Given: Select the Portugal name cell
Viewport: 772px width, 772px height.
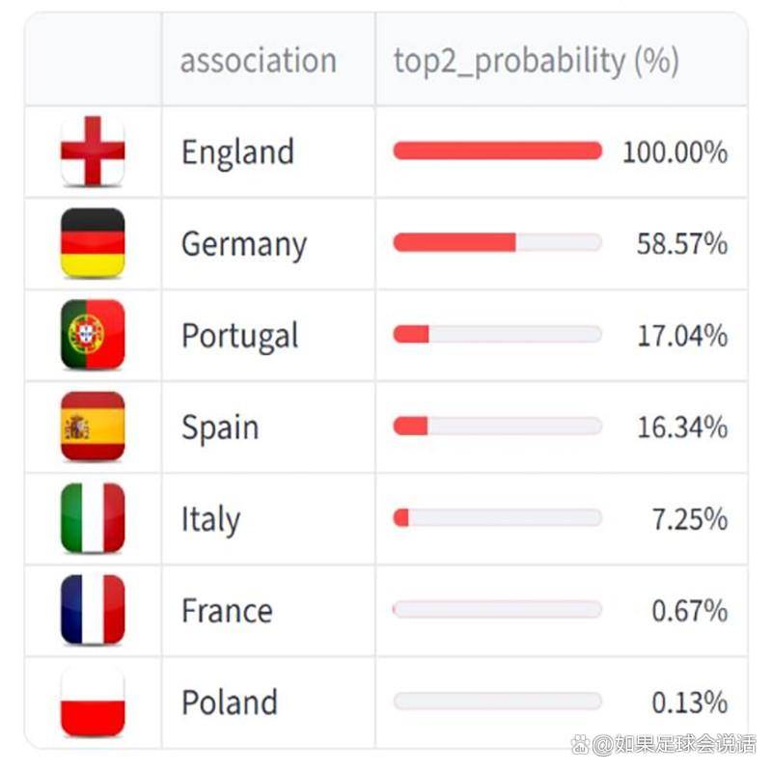Looking at the screenshot, I should pos(239,336).
